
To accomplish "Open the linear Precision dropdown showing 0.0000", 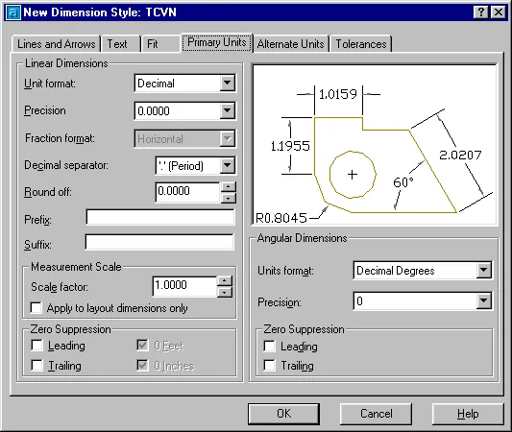I will coord(185,111).
